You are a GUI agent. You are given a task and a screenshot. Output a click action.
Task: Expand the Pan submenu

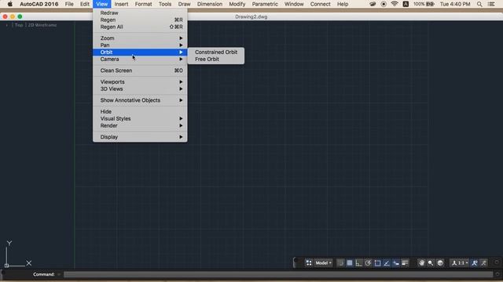point(140,45)
